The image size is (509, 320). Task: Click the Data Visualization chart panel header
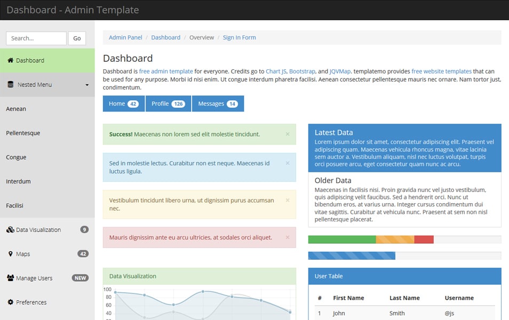pyautogui.click(x=200, y=276)
